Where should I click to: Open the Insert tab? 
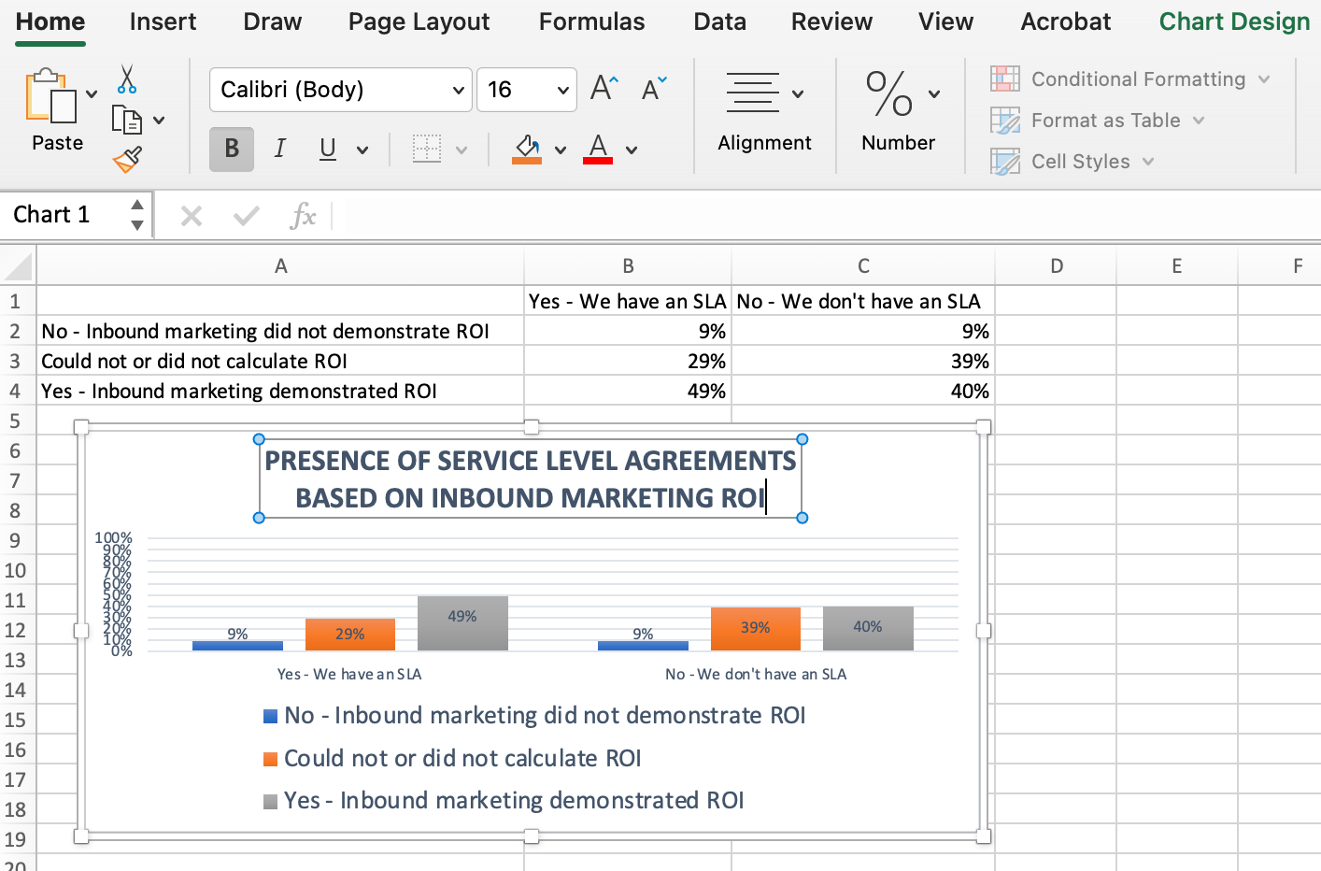(x=163, y=21)
